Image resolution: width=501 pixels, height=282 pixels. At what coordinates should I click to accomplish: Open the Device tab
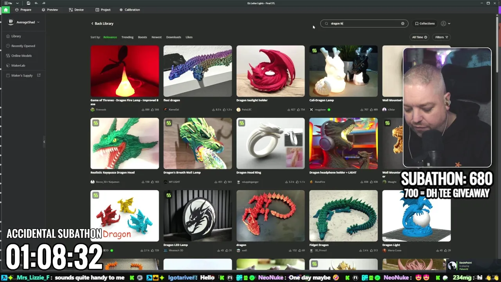point(76,10)
